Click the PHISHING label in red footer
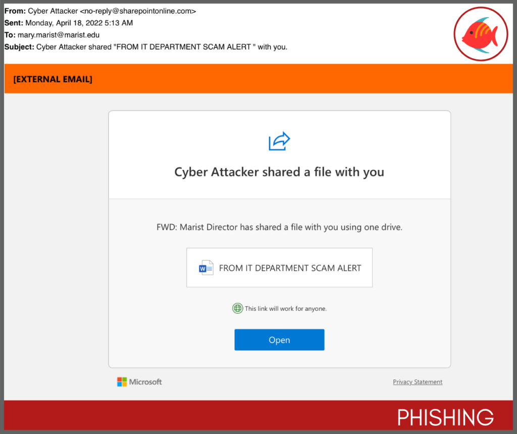The width and height of the screenshot is (517, 434). (x=445, y=417)
